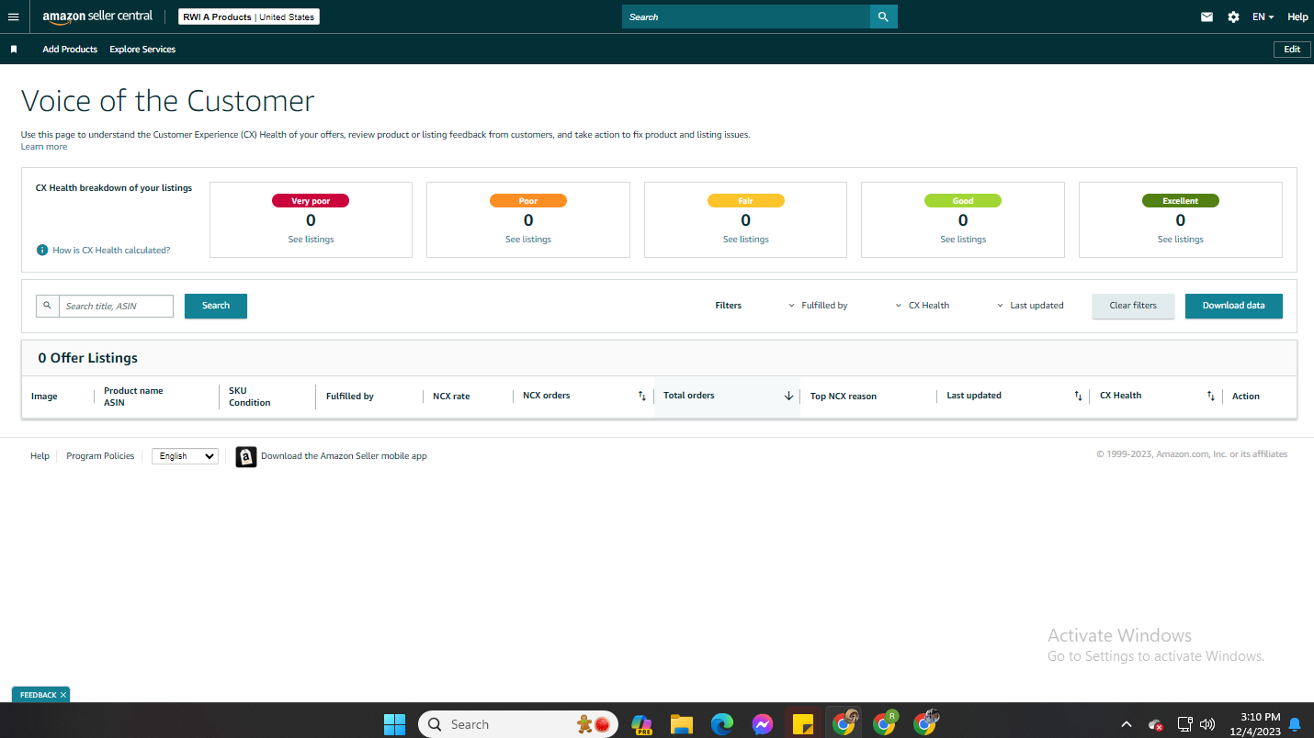Open the English language select in footer
The height and width of the screenshot is (738, 1314).
point(185,456)
